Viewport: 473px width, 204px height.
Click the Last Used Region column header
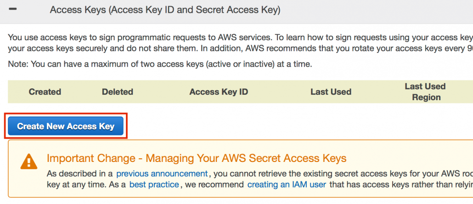[x=426, y=92]
